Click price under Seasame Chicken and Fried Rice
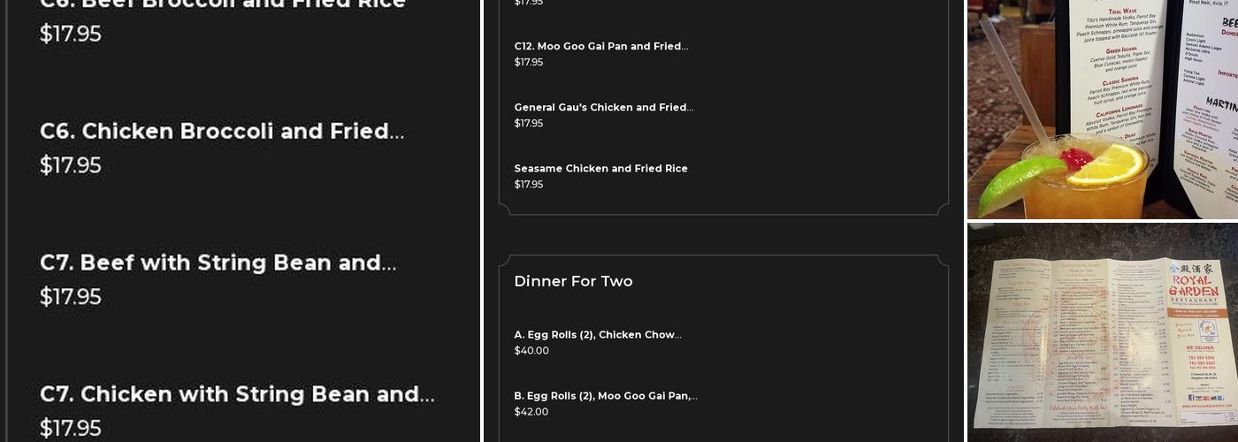Image resolution: width=1238 pixels, height=442 pixels. (x=529, y=185)
